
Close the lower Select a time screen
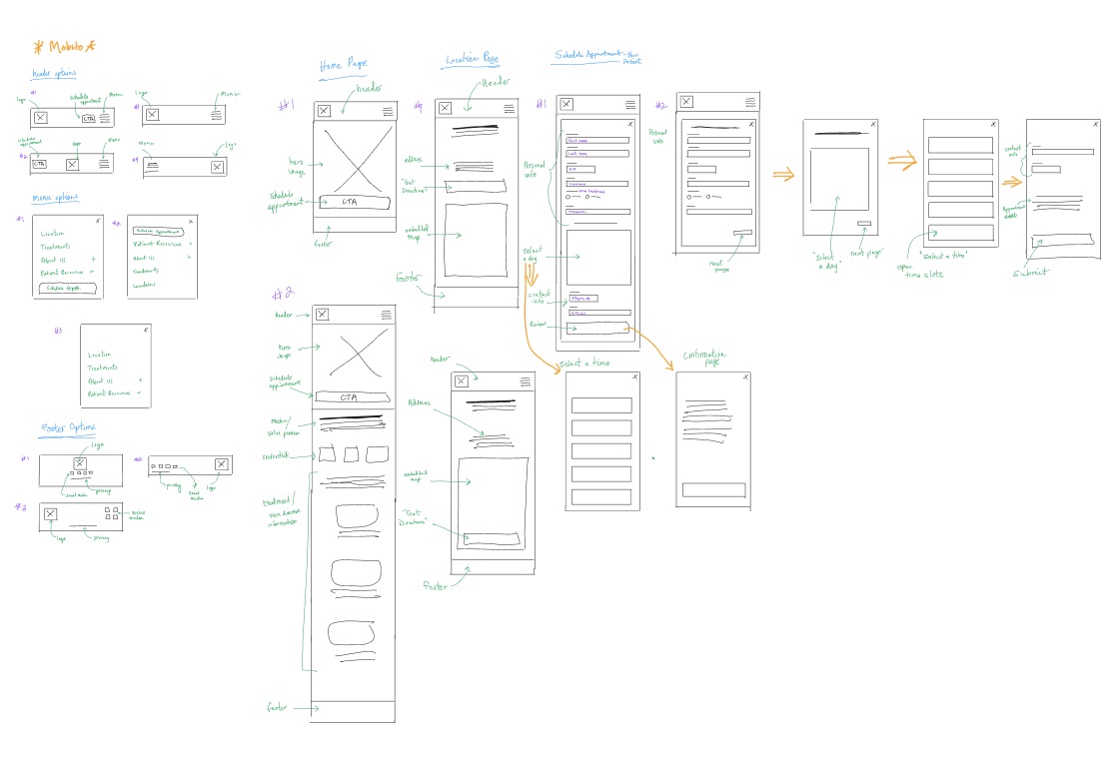point(634,377)
